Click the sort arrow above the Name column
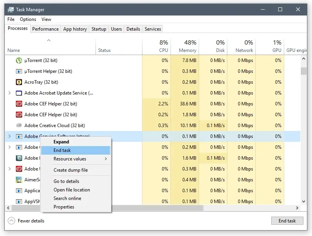Viewport: 312px width, 236px height. tap(49, 40)
